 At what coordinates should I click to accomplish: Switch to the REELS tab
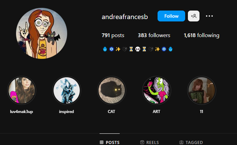pos(149,142)
